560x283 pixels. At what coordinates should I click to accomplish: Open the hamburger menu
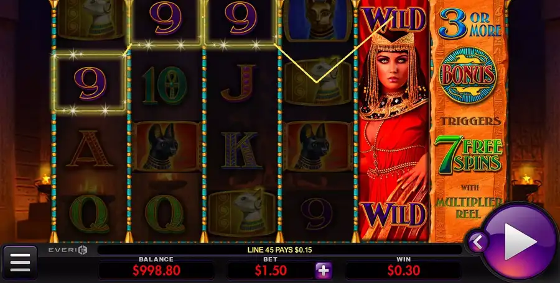point(20,263)
